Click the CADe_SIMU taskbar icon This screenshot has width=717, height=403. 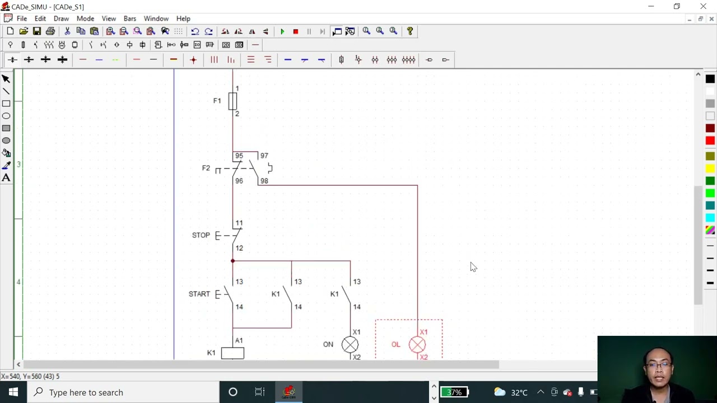(289, 392)
